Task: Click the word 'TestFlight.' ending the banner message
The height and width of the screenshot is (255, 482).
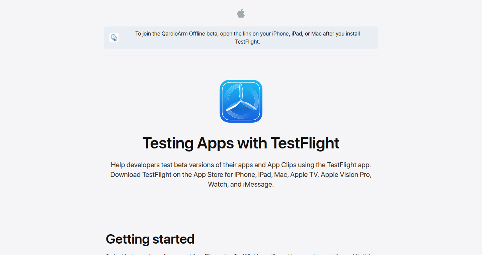Action: tap(247, 42)
